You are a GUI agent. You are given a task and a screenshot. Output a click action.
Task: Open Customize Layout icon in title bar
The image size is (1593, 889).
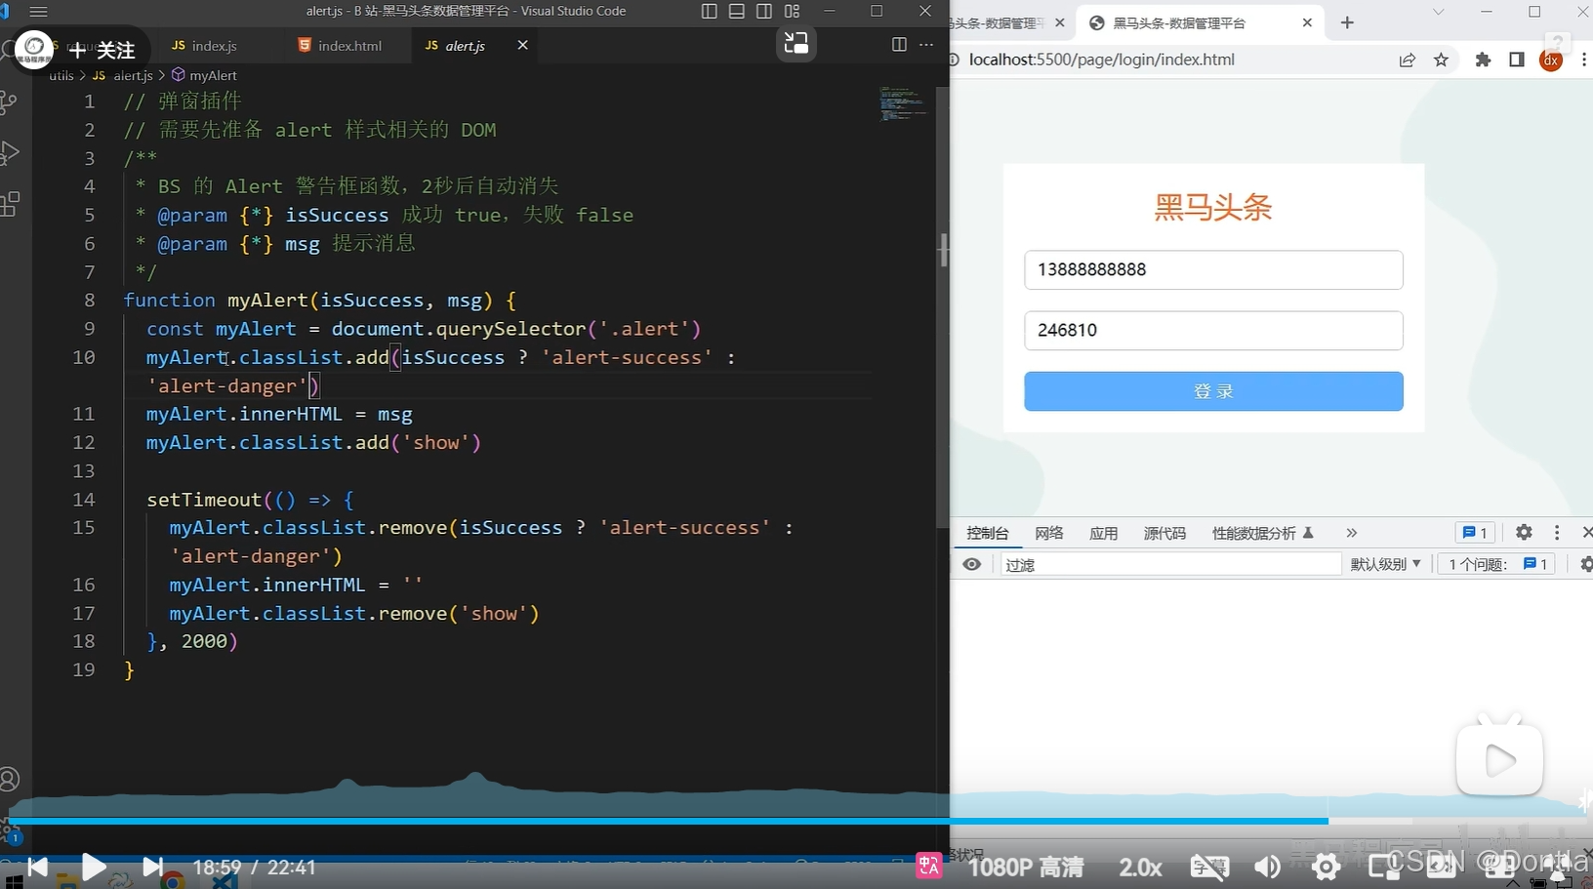pos(792,12)
